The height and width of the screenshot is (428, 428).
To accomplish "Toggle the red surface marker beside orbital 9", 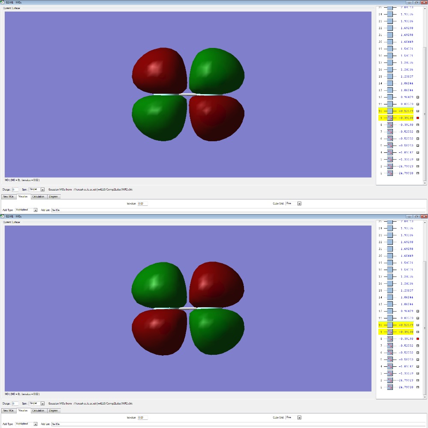I will [x=418, y=118].
